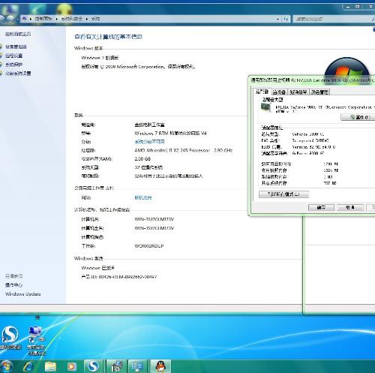Click the QQ penguin taskbar button
Image resolution: width=375 pixels, height=373 pixels.
point(160,366)
